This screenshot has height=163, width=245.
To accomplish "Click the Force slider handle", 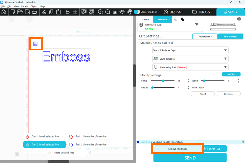I will [x=163, y=81].
